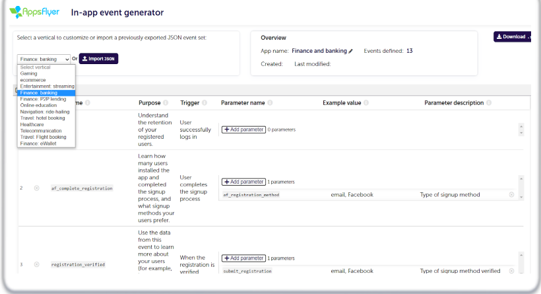
Task: Open the Finance: banking vertical dropdown
Action: (44, 59)
